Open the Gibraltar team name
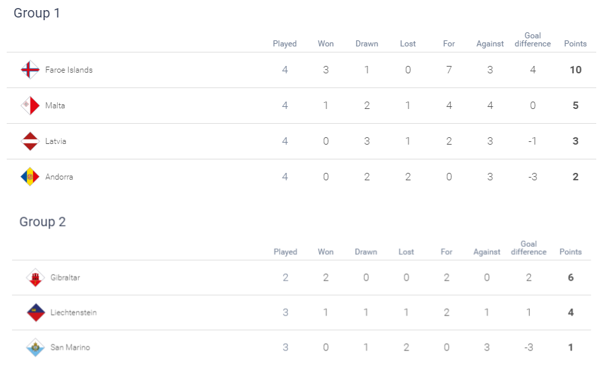Viewport: 607px width, 370px height. click(65, 277)
